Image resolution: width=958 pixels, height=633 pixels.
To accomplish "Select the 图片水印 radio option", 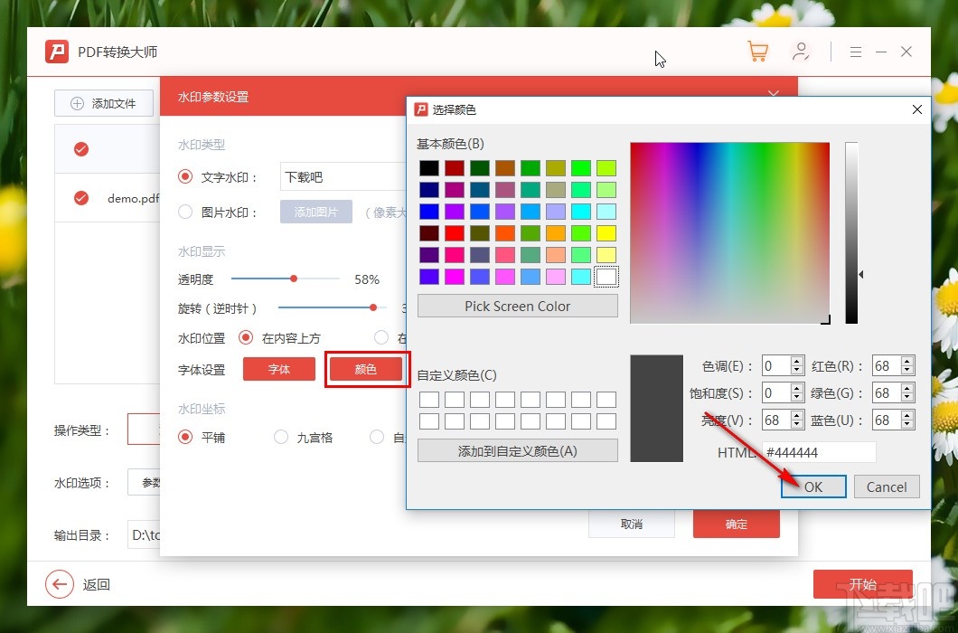I will coord(184,213).
